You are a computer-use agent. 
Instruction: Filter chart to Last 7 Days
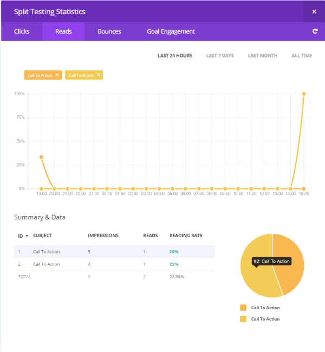pyautogui.click(x=220, y=56)
